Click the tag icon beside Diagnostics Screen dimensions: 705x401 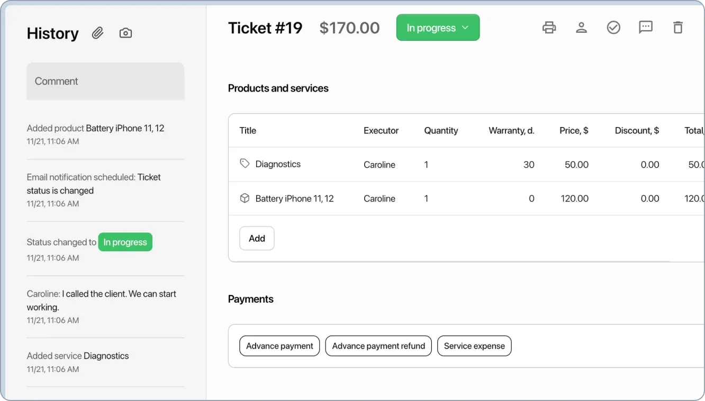(244, 163)
